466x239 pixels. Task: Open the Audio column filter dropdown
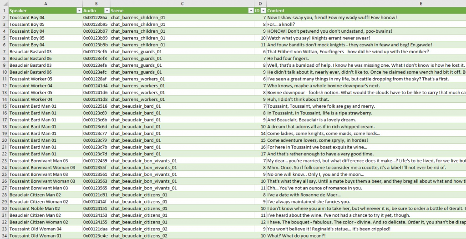[106, 11]
